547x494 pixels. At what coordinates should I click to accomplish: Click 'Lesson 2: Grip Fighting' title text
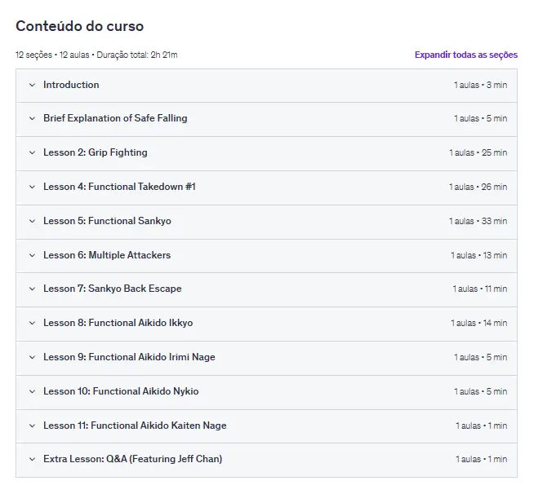pos(95,153)
